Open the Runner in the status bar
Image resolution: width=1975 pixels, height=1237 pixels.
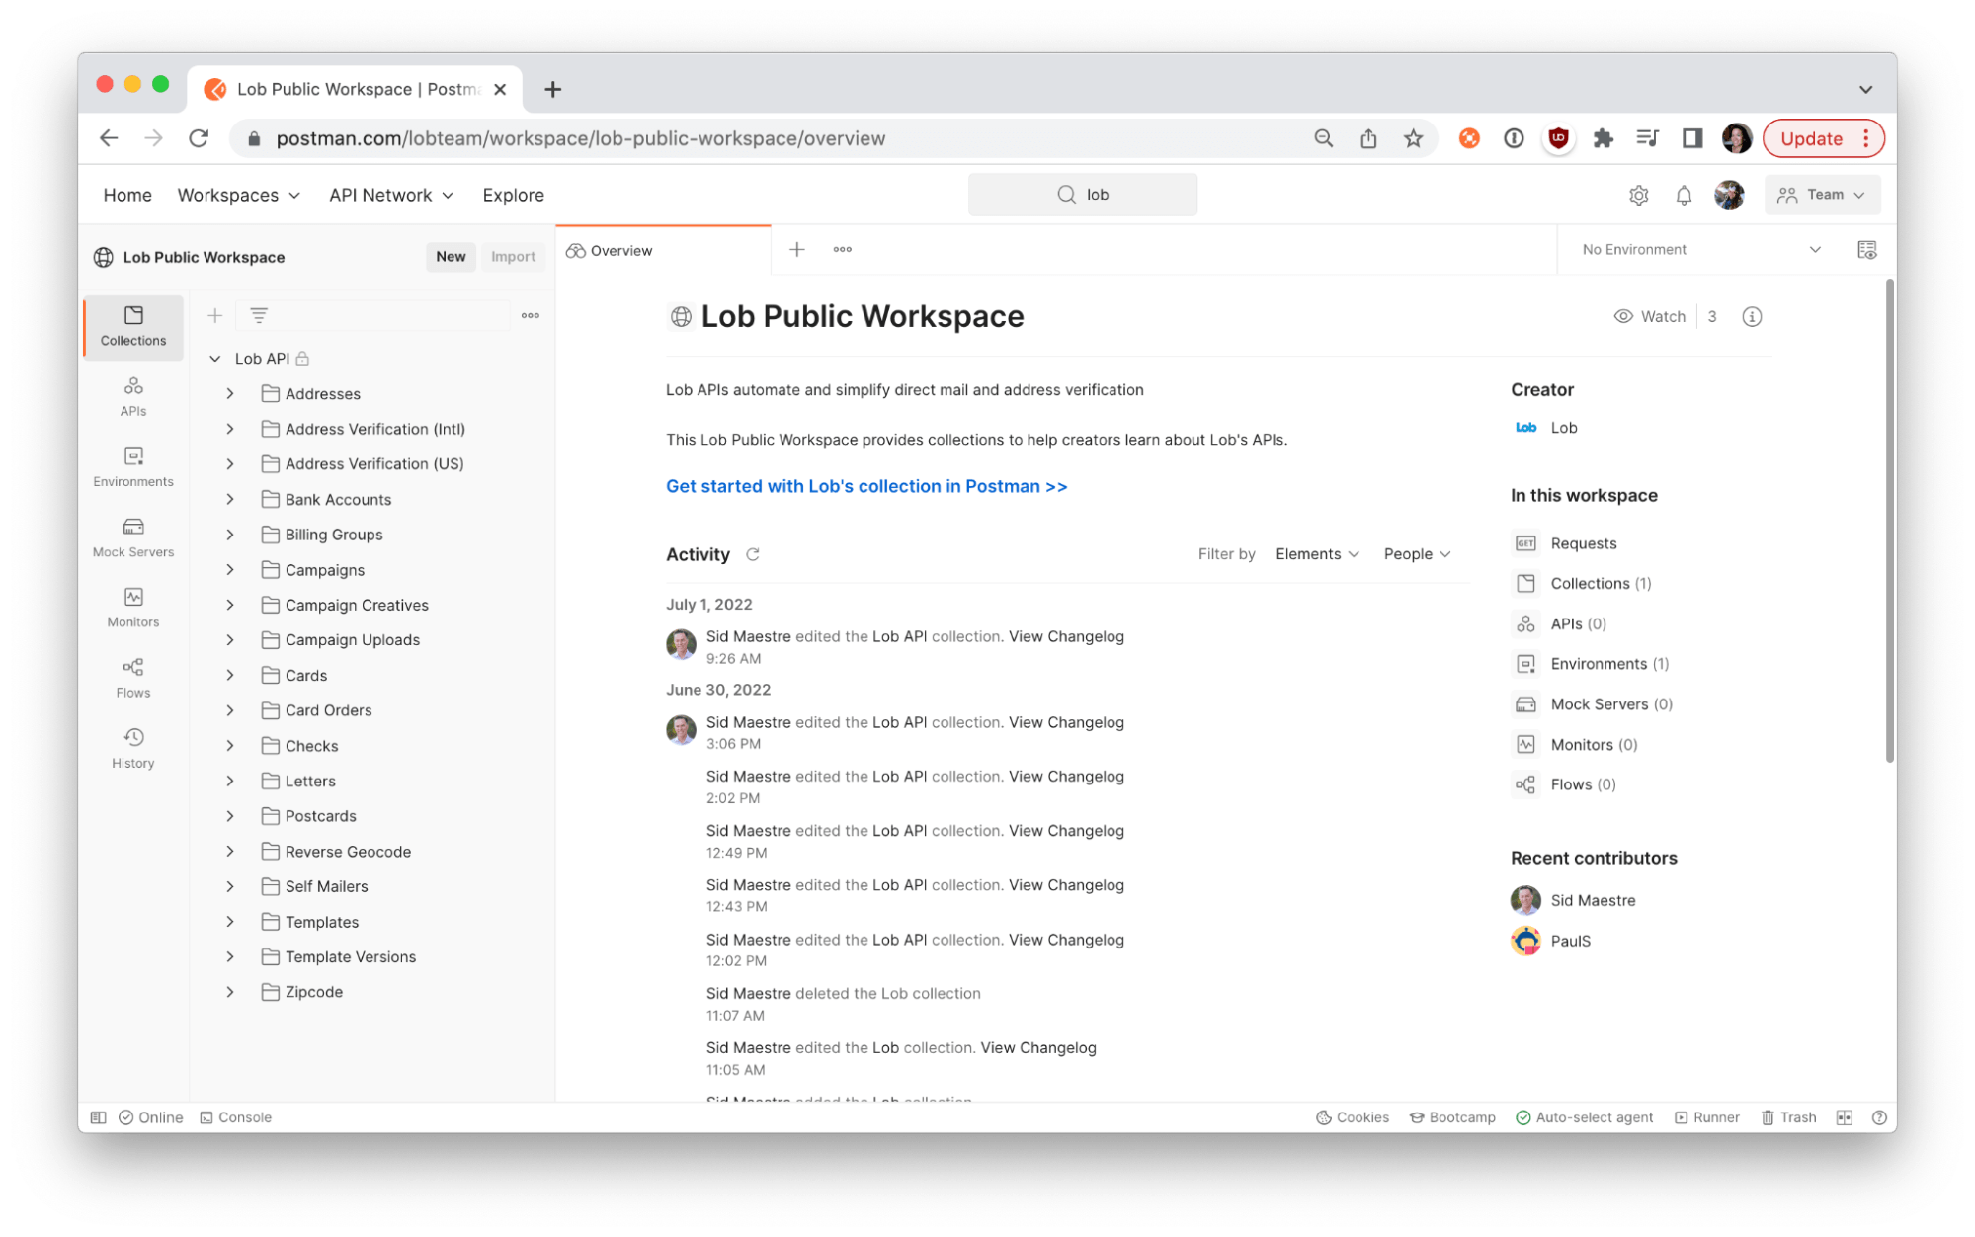pos(1707,1117)
